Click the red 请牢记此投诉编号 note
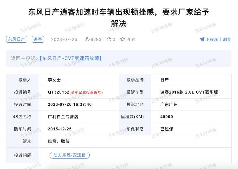 86,92
